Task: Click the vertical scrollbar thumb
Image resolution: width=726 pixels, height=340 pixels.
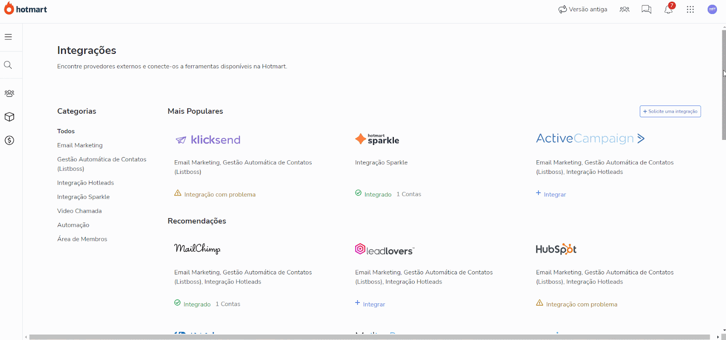Action: (724, 85)
